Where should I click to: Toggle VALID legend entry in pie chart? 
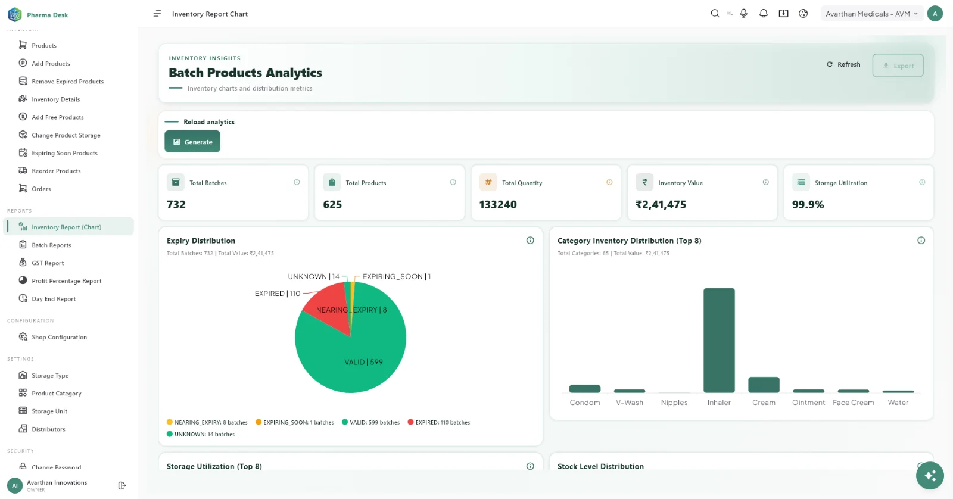370,422
